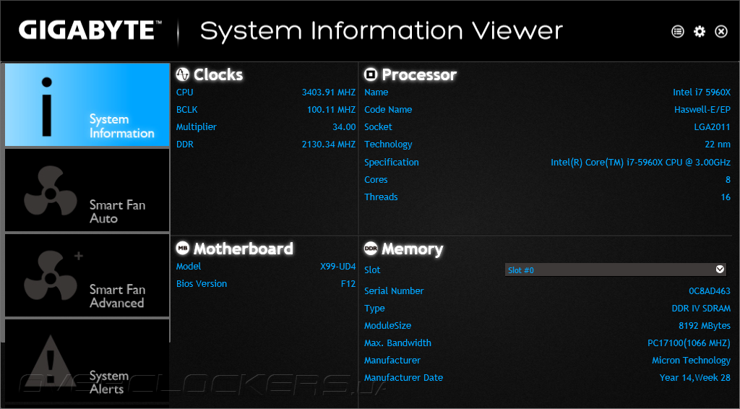Screen dimensions: 740x409
Task: Click the CPU specification string value
Action: pyautogui.click(x=641, y=163)
